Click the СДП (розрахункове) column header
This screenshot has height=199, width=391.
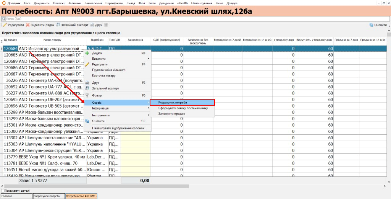coord(166,40)
